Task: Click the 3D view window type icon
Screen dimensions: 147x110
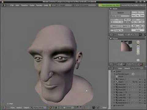Action: [4, 108]
